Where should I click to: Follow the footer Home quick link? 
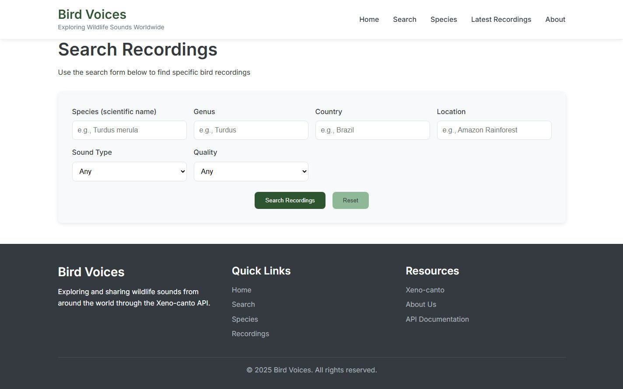coord(241,290)
